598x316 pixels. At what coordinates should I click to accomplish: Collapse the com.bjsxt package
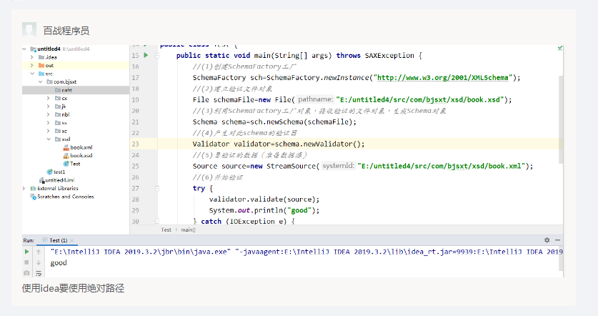coord(41,82)
